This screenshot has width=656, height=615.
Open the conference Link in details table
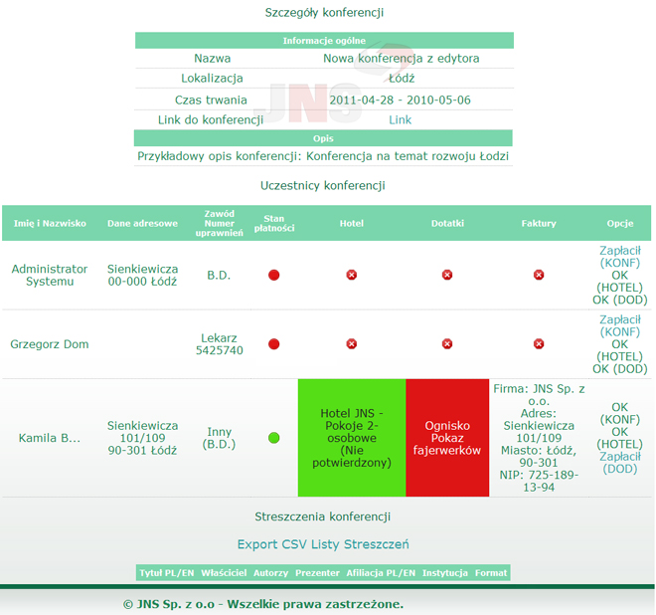coord(400,120)
